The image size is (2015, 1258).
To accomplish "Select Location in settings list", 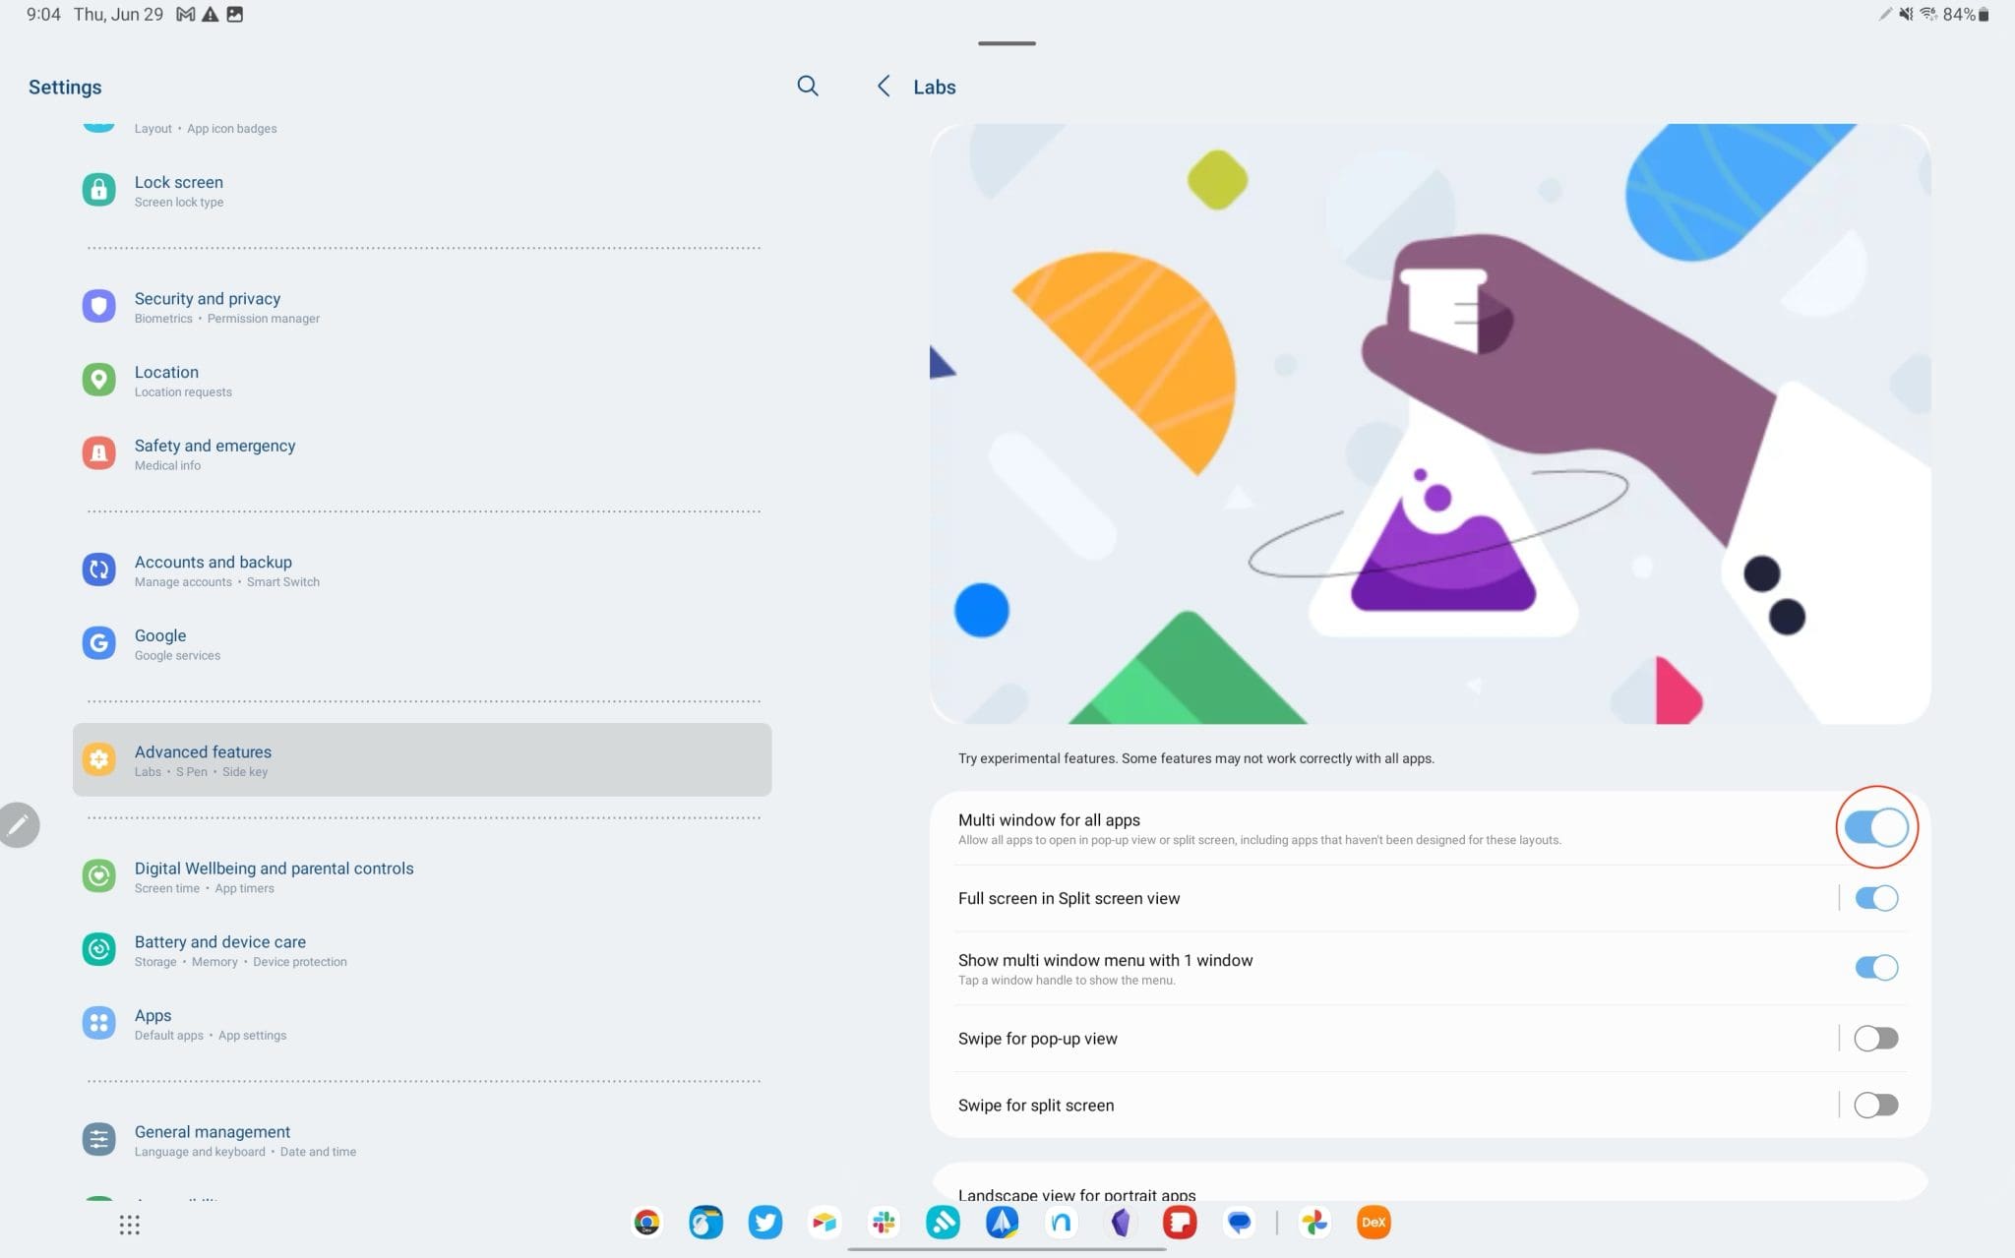I will point(422,381).
